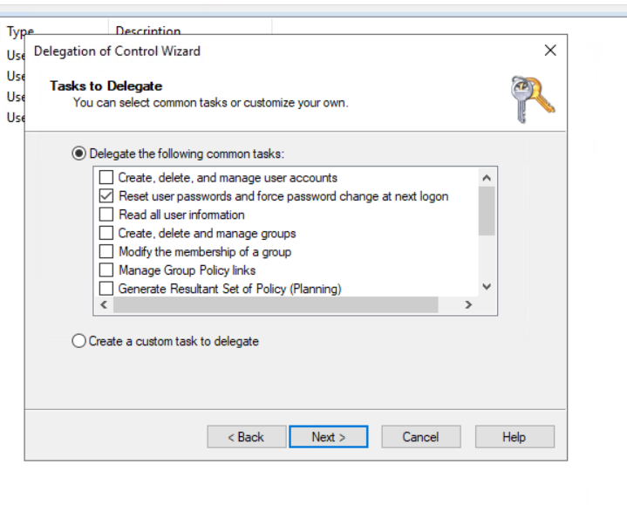Viewport: 627px width, 505px height.
Task: Click the Tasks to Delegate heading
Action: 106,86
